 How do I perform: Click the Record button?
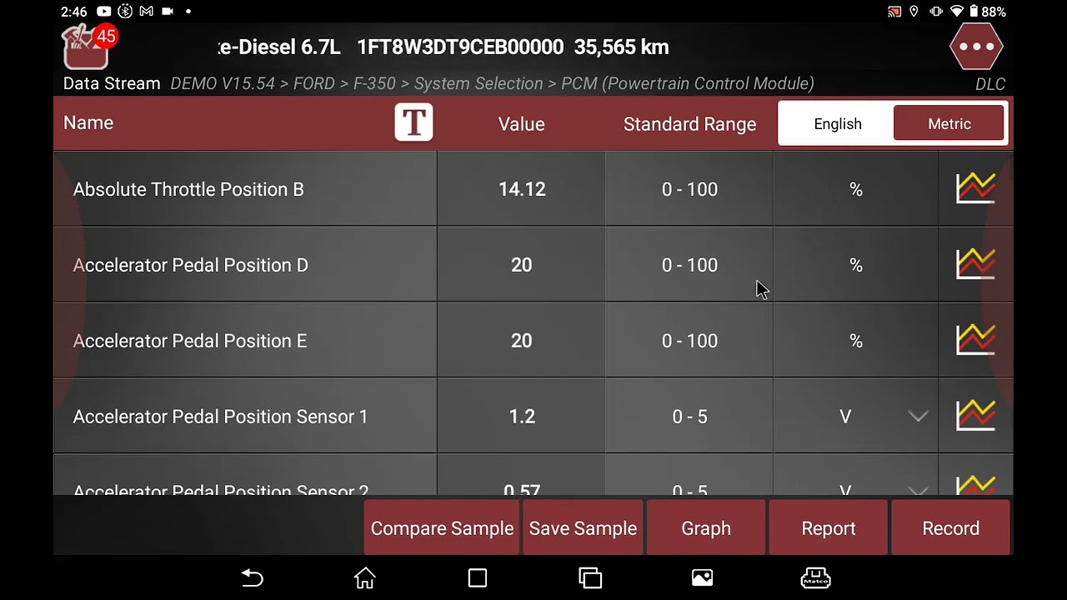(x=951, y=528)
